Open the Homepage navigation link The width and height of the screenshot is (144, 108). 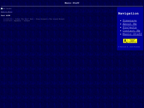(x=130, y=21)
